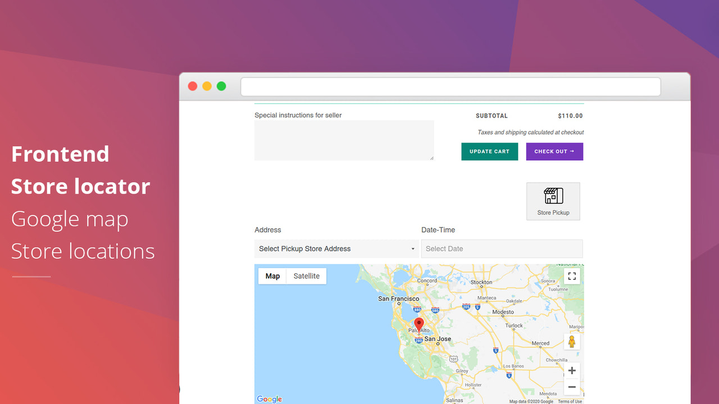Open the map fullscreen view icon
Screen dimensions: 719x404
click(x=572, y=276)
